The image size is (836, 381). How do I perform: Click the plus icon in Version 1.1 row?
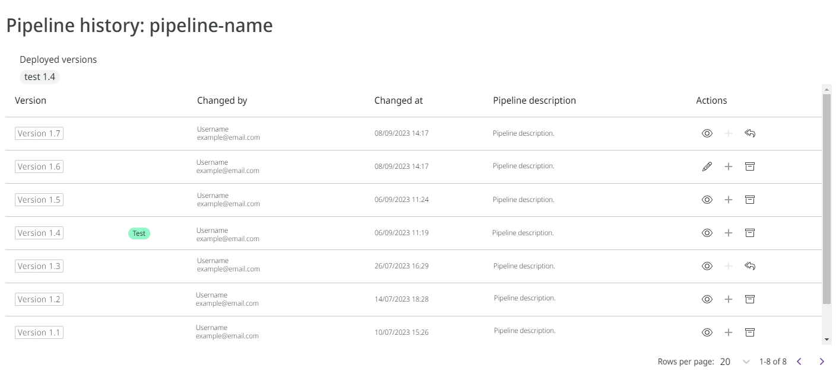(x=729, y=332)
